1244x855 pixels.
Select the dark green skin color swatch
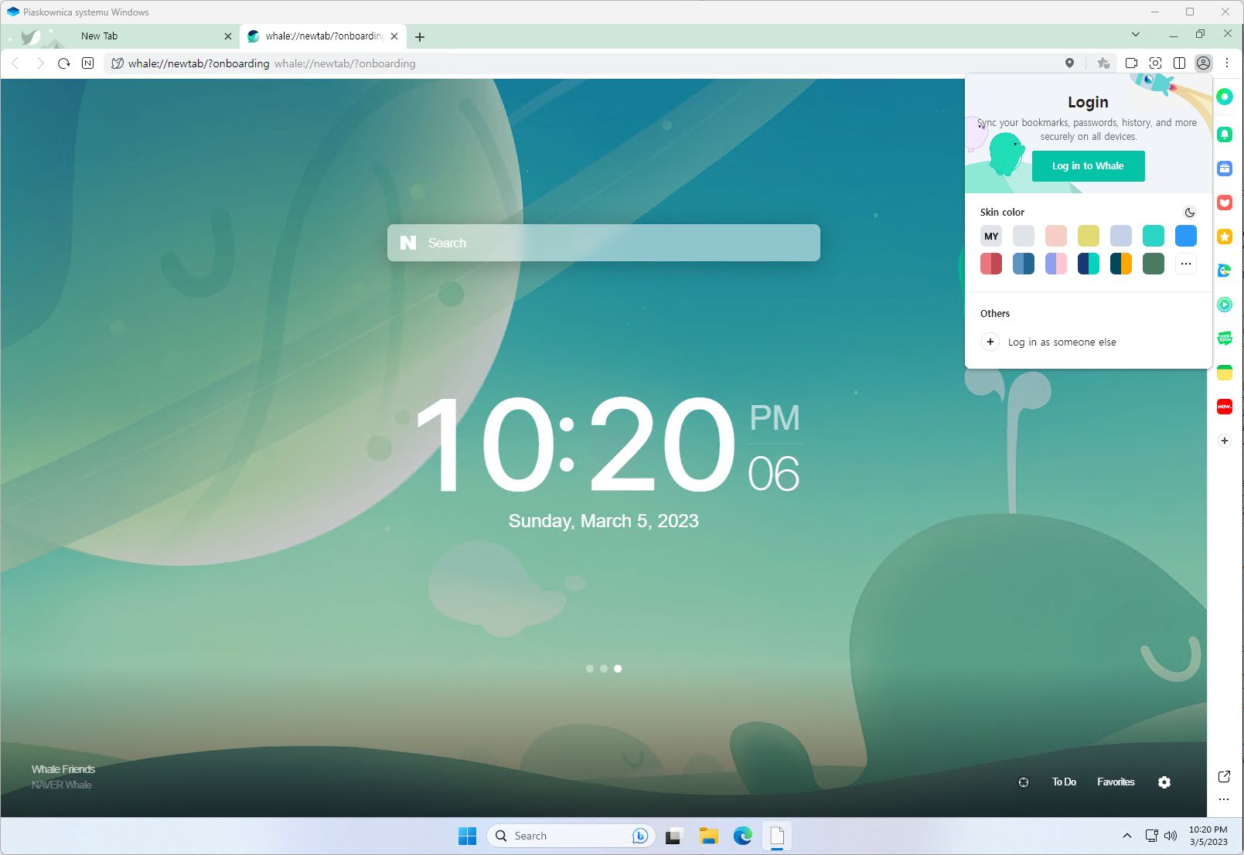pyautogui.click(x=1154, y=264)
